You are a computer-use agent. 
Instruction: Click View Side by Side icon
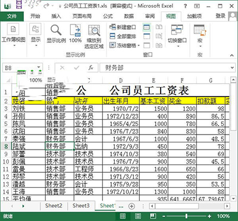tap(159, 27)
